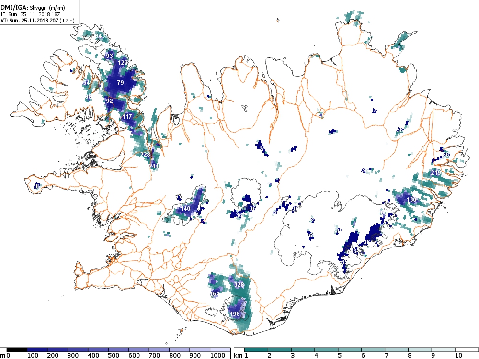Click the 164 visibility value label
Image resolution: width=479 pixels, height=359 pixels.
(x=215, y=294)
